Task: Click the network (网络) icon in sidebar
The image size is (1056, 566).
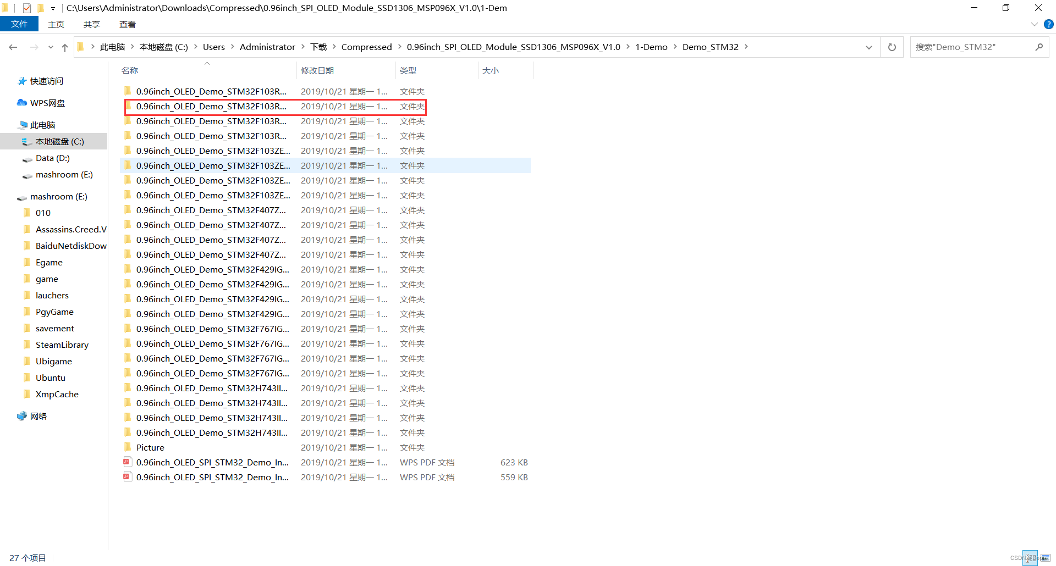Action: 22,416
